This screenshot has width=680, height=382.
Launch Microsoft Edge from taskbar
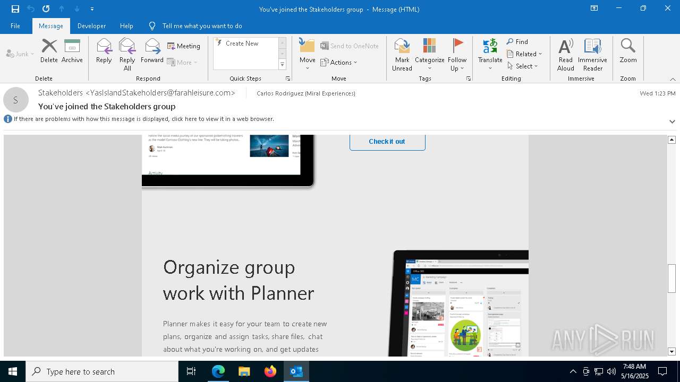pos(218,371)
